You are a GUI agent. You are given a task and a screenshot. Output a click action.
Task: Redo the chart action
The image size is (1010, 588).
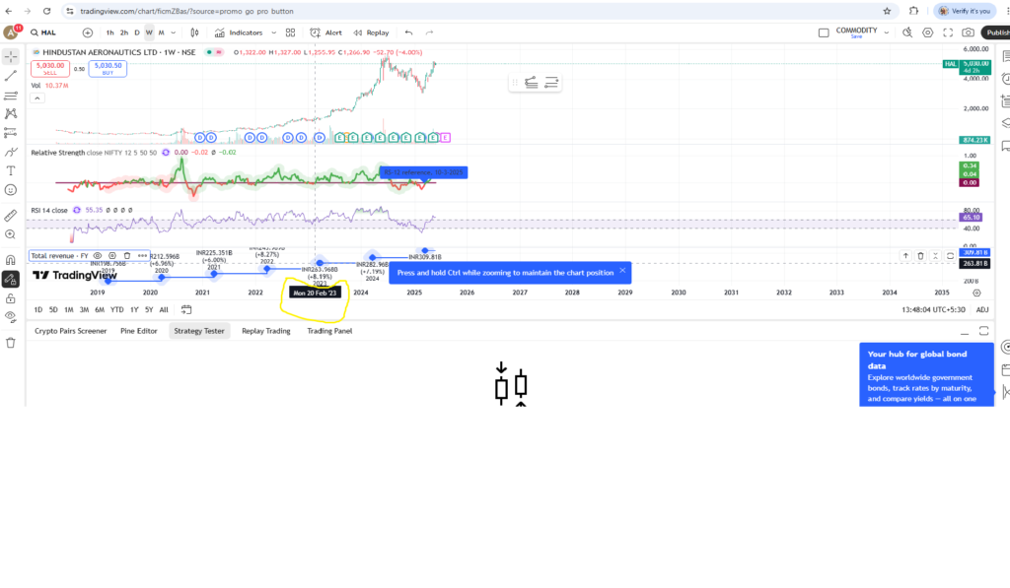[429, 33]
